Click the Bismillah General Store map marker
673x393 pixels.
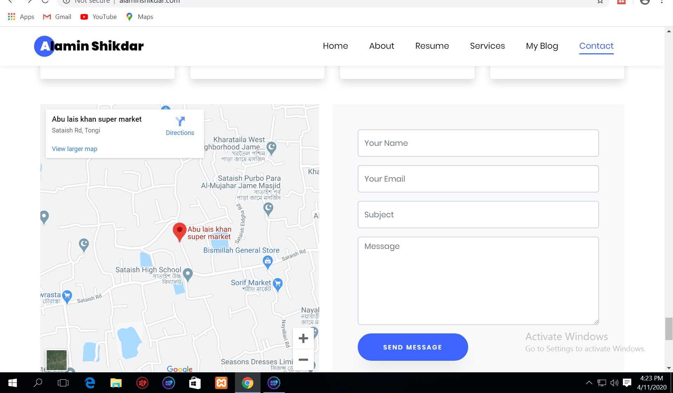(x=268, y=261)
